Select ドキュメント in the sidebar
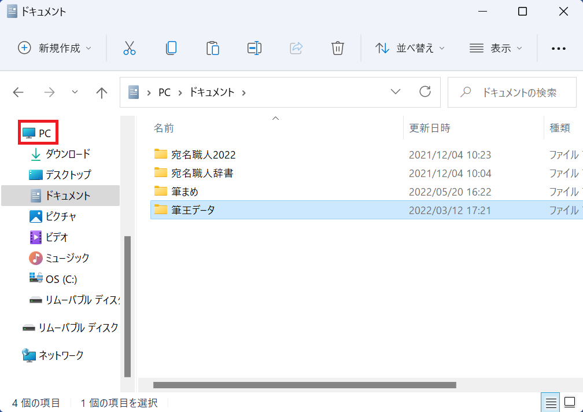The width and height of the screenshot is (583, 412). pyautogui.click(x=61, y=196)
